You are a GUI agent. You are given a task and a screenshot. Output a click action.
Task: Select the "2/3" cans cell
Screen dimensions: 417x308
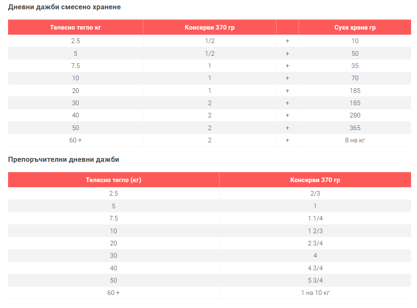coord(315,194)
